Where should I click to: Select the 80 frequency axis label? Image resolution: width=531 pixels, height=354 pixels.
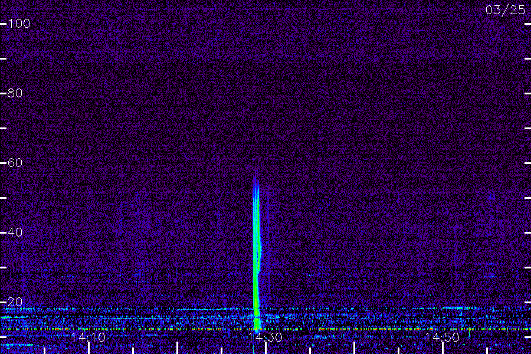pos(15,93)
